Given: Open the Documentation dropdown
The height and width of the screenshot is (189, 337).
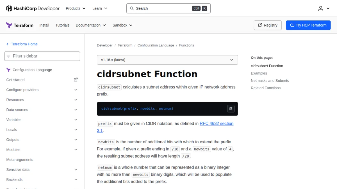Looking at the screenshot, I should click(x=91, y=25).
